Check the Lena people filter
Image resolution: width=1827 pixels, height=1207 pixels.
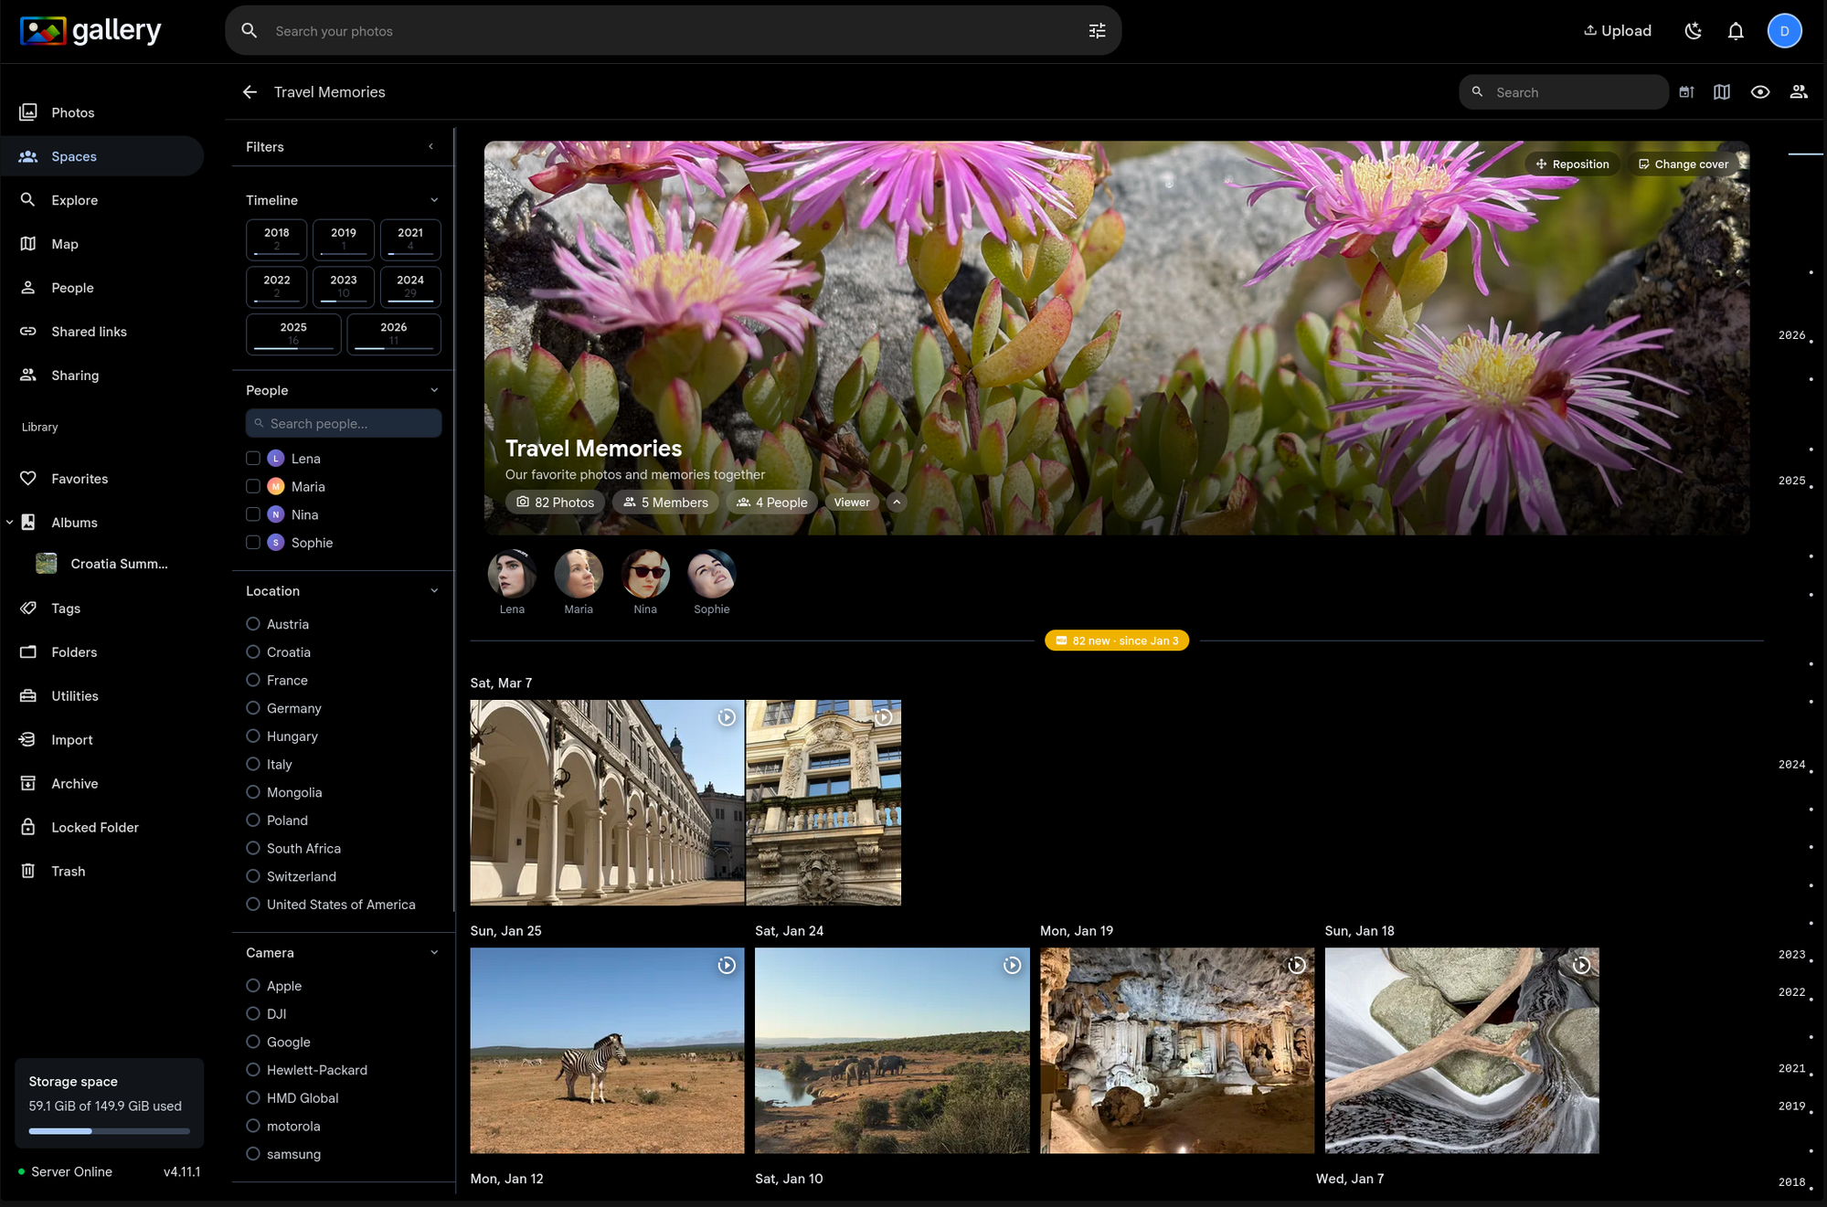253,458
